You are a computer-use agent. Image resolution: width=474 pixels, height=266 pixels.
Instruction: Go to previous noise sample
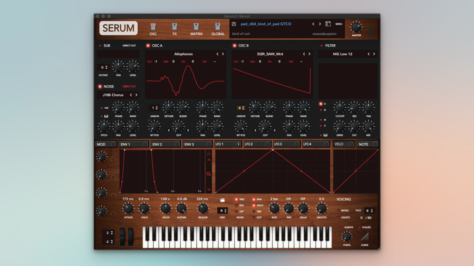tap(131, 95)
